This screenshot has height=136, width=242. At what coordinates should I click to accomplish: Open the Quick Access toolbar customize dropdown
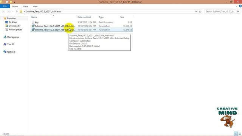pos(14,2)
